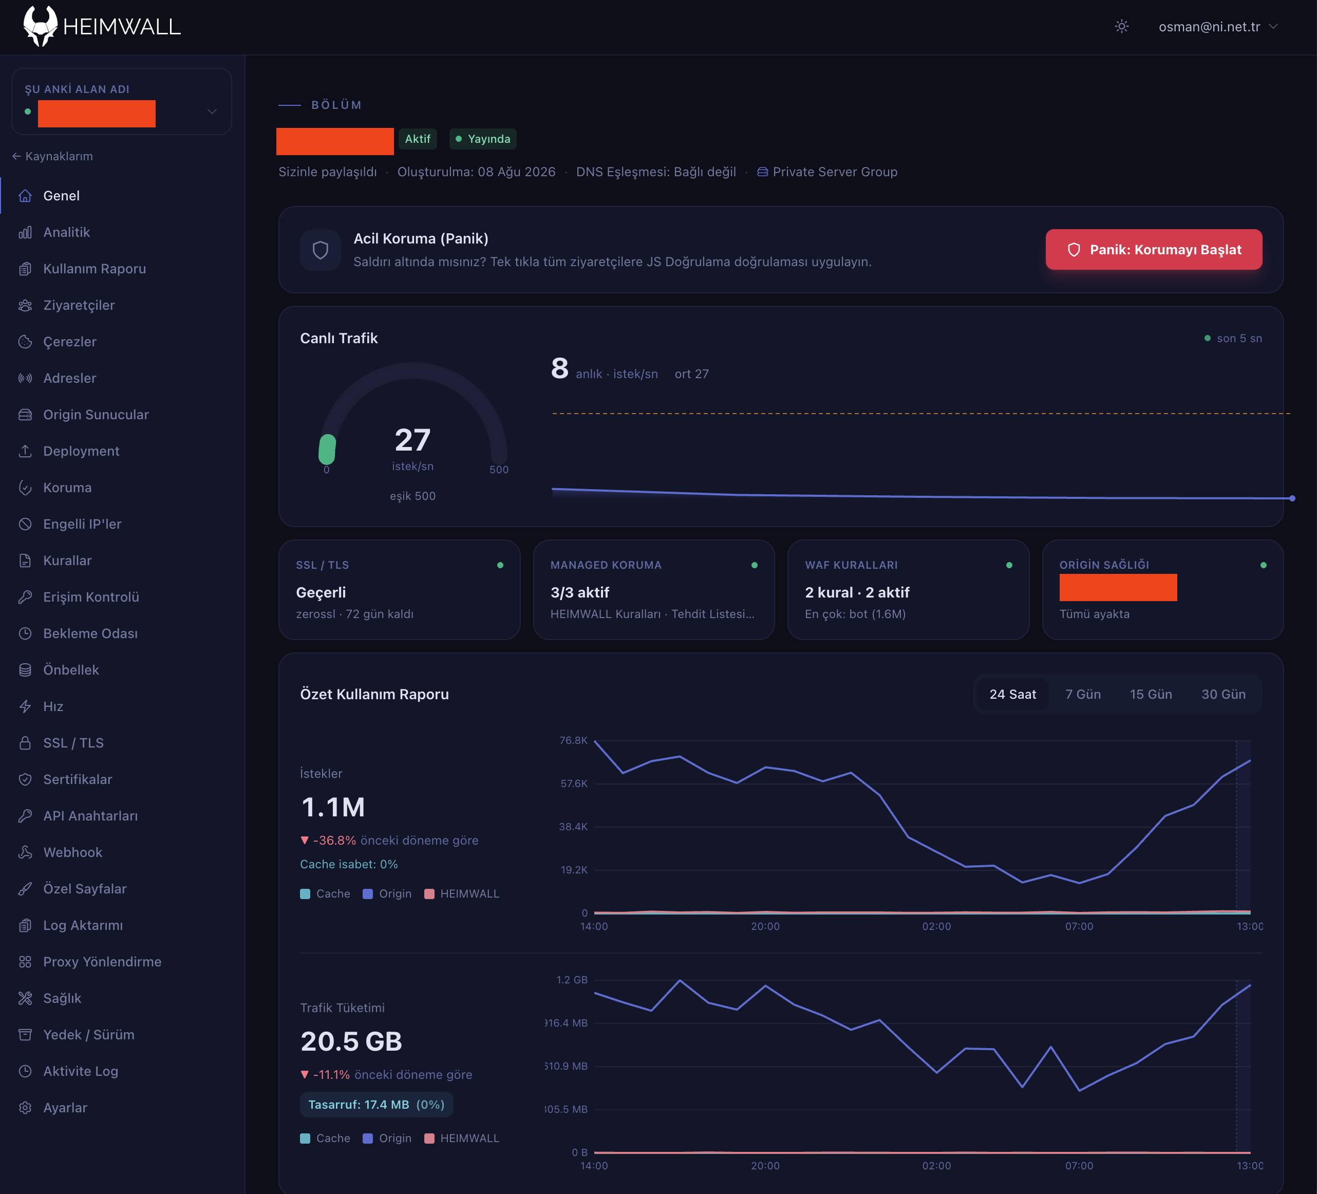
Task: Toggle the Origin legend in the İstekler chart
Action: tap(387, 893)
